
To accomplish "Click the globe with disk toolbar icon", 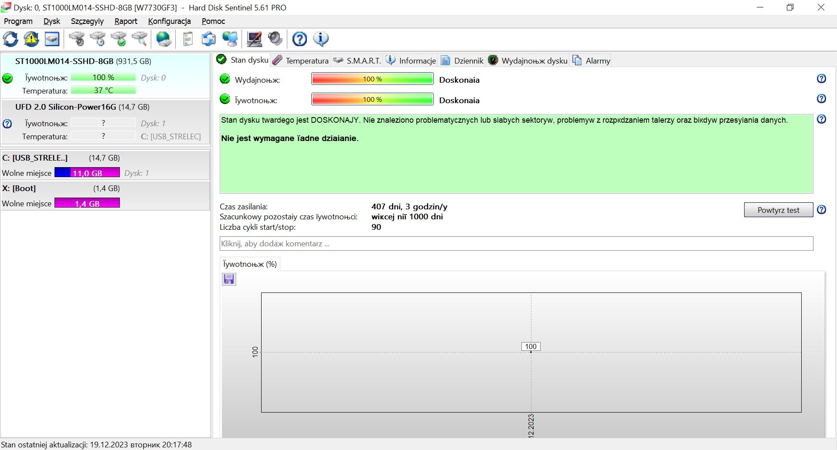I will 164,39.
